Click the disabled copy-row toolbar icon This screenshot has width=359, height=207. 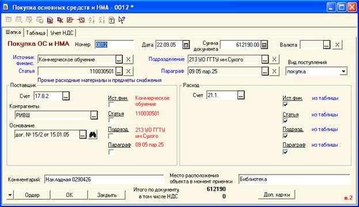pos(40,20)
